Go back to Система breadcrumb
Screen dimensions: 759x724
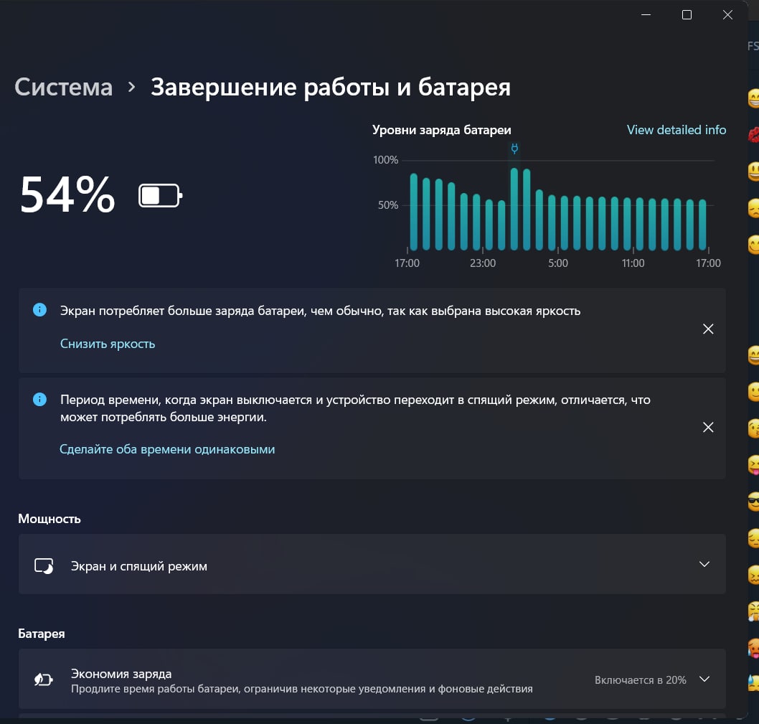(x=63, y=88)
